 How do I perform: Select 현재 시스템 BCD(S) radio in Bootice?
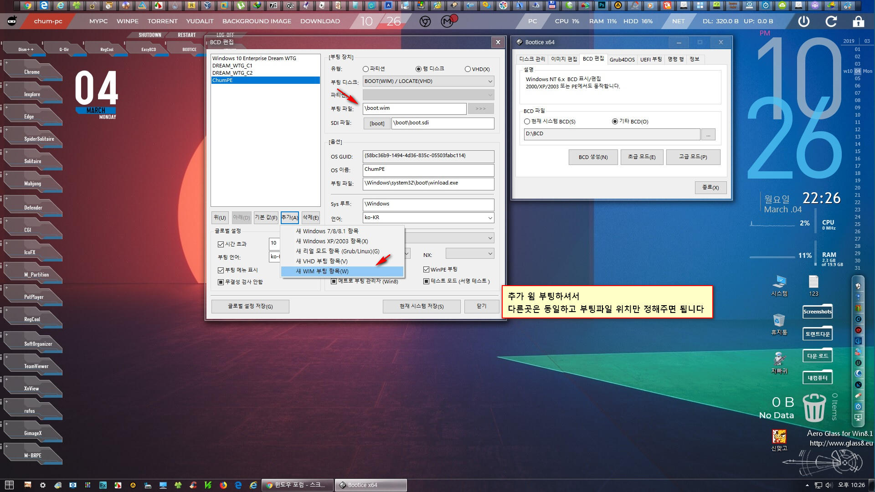pyautogui.click(x=550, y=122)
